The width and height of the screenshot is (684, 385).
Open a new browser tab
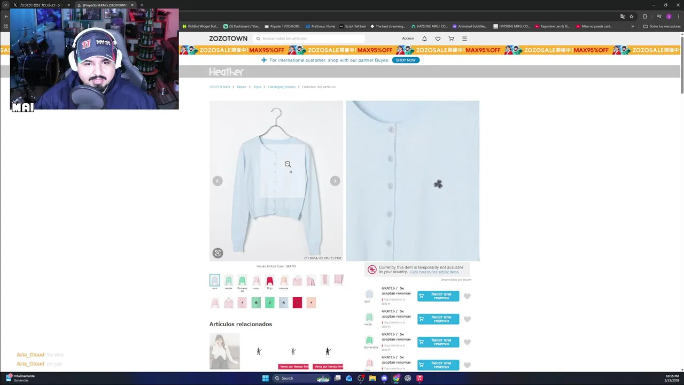(x=142, y=5)
